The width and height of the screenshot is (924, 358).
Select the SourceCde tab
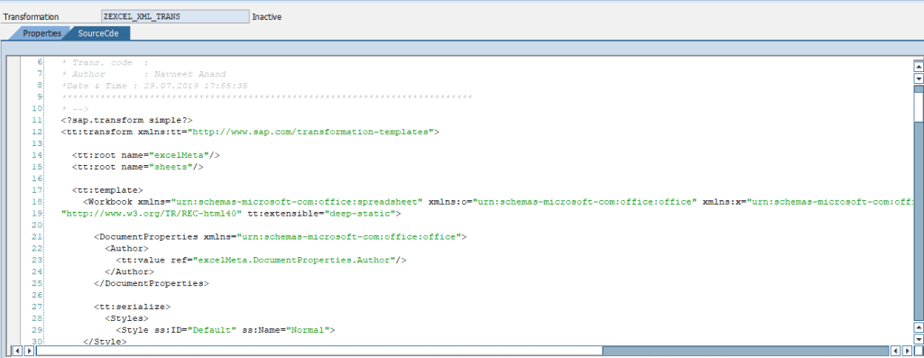(x=97, y=33)
